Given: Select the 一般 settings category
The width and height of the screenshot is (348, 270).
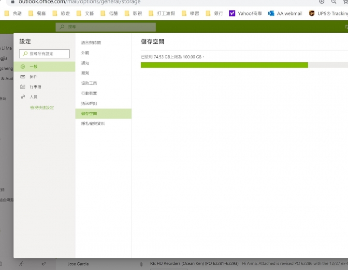Looking at the screenshot, I should pos(44,67).
